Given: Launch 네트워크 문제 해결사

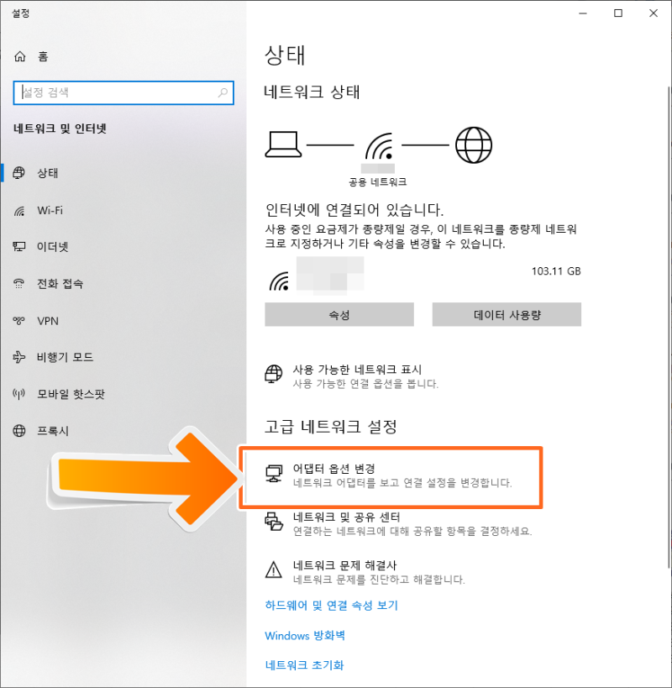Looking at the screenshot, I should pyautogui.click(x=365, y=572).
